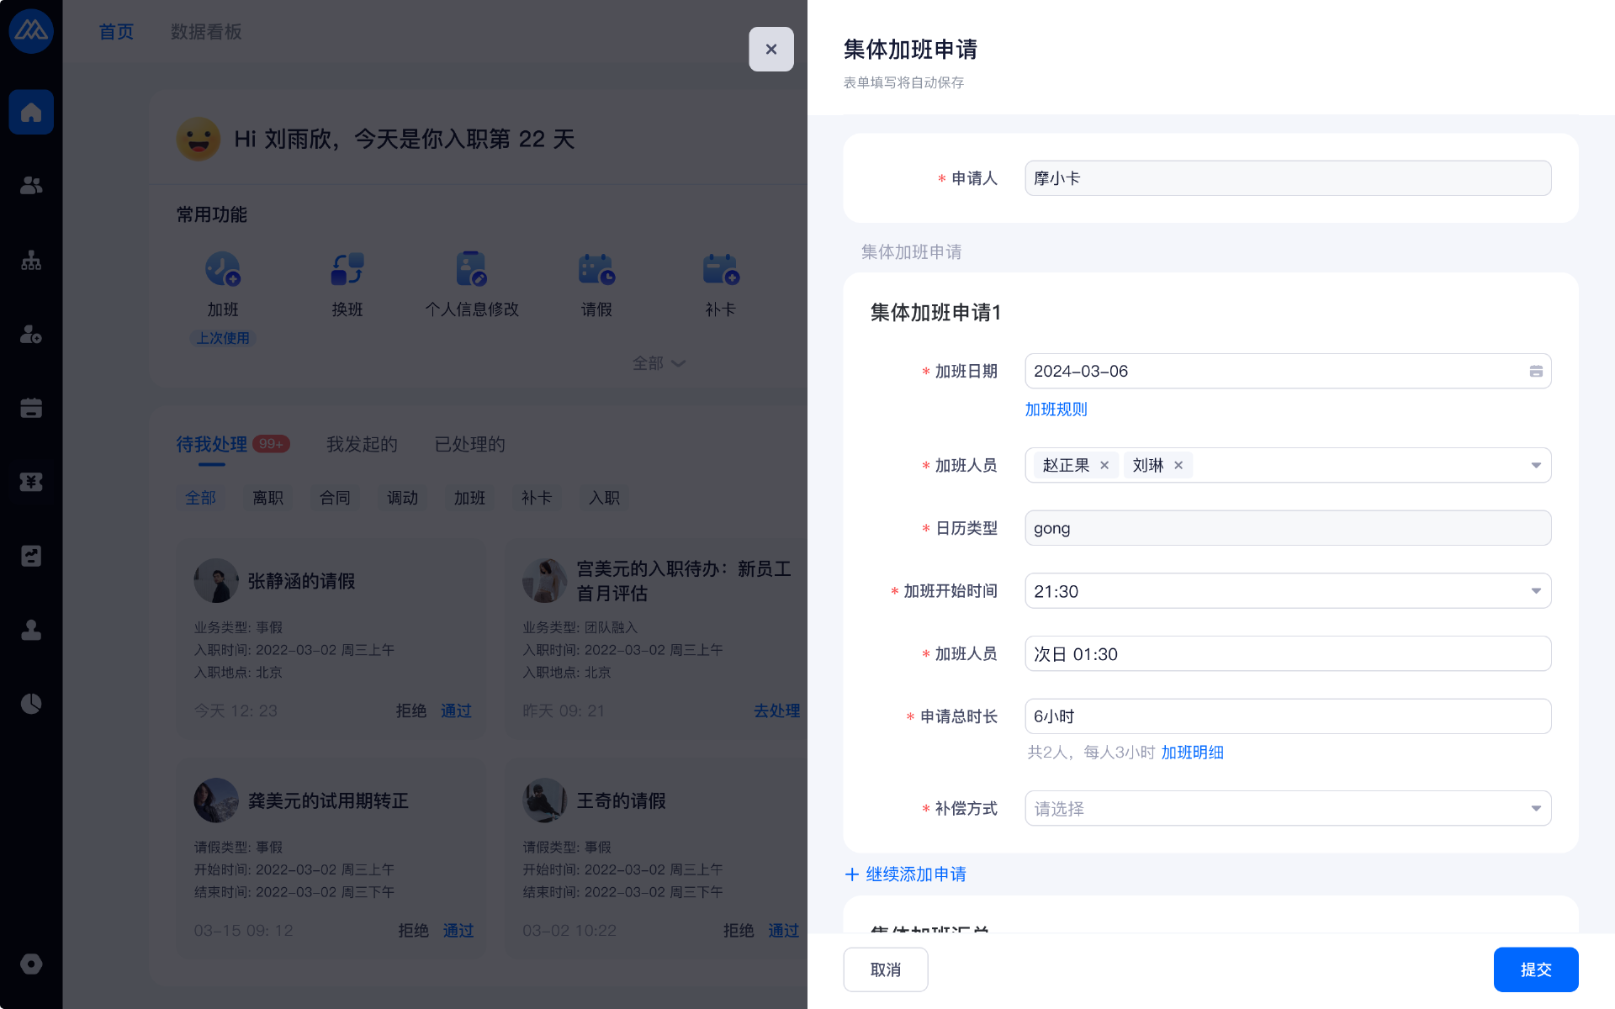Remove 刘琳 tag from overtime personnel

(1178, 465)
